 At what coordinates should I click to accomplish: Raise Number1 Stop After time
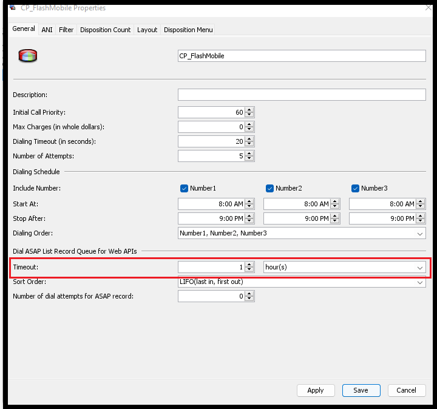pyautogui.click(x=249, y=216)
